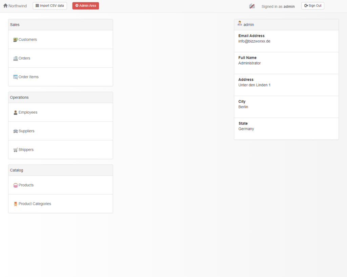Open the Order Items link
This screenshot has height=277, width=347.
click(x=28, y=77)
